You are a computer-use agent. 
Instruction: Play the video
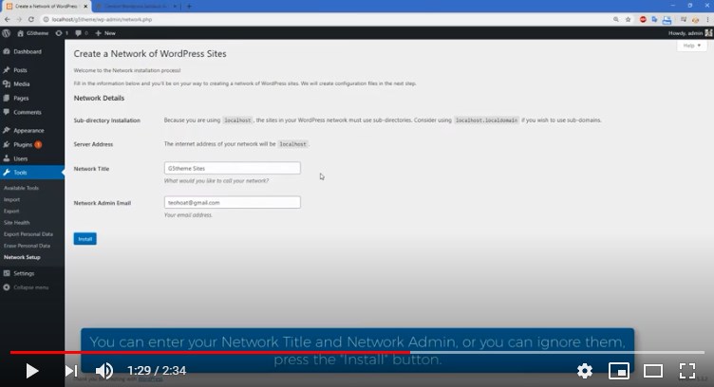point(32,371)
